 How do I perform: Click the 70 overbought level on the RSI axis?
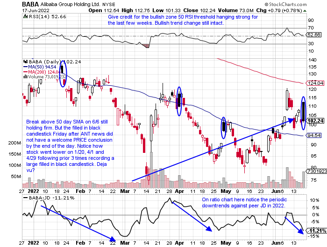coord(311,27)
